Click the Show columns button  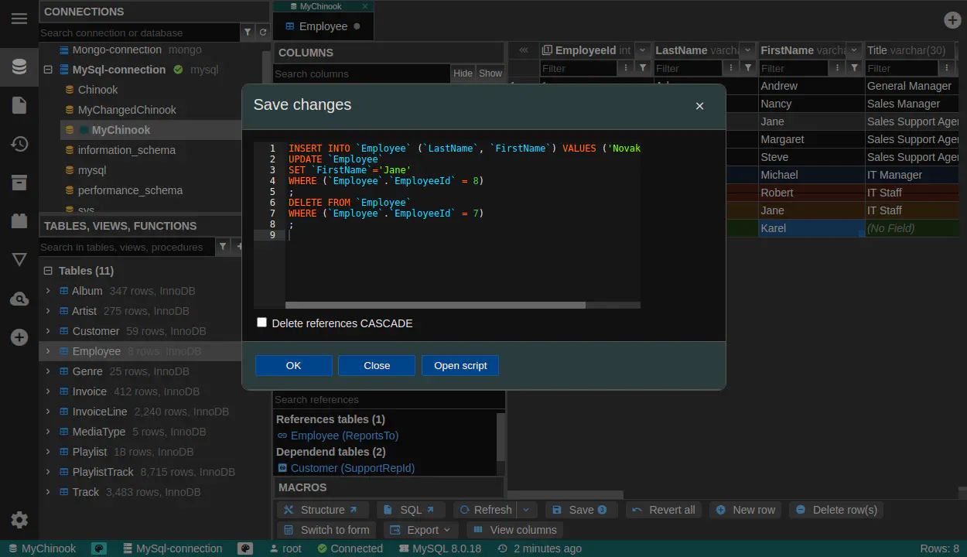click(x=490, y=73)
